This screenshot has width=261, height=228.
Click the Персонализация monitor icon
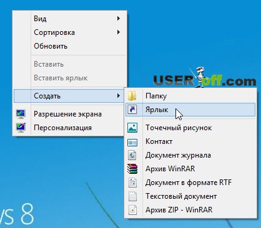(x=21, y=128)
